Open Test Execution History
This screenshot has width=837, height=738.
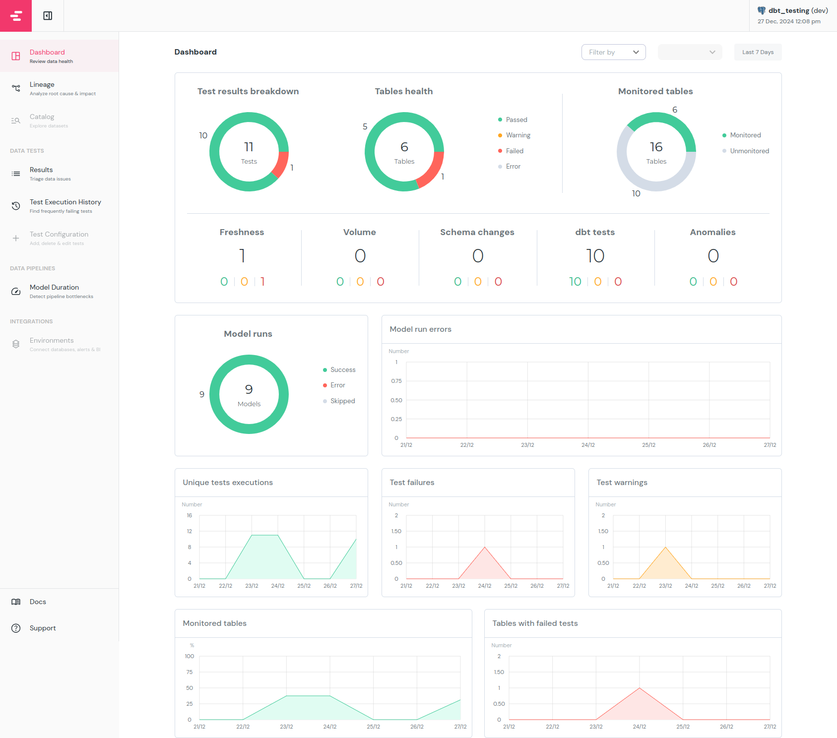(x=59, y=206)
